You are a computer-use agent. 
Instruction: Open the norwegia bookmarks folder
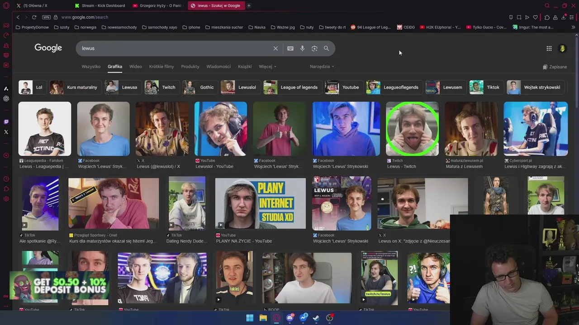85,27
